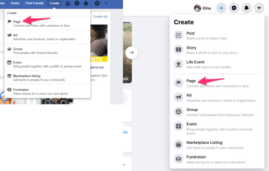
Task: Click Create tab in blue navbar
Action: [x=55, y=3]
